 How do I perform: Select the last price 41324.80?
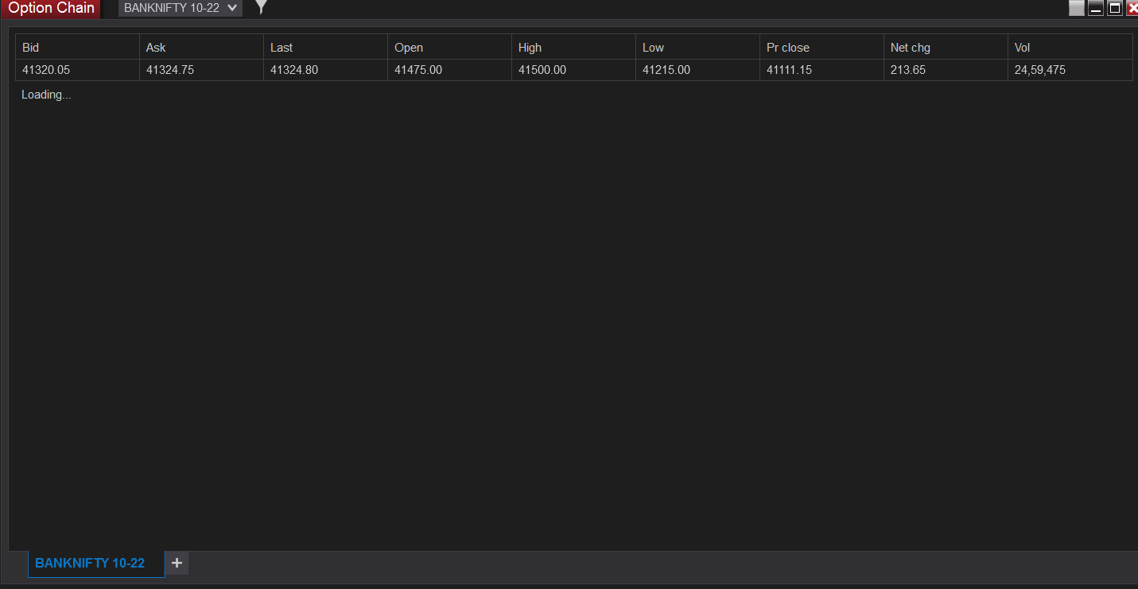294,70
